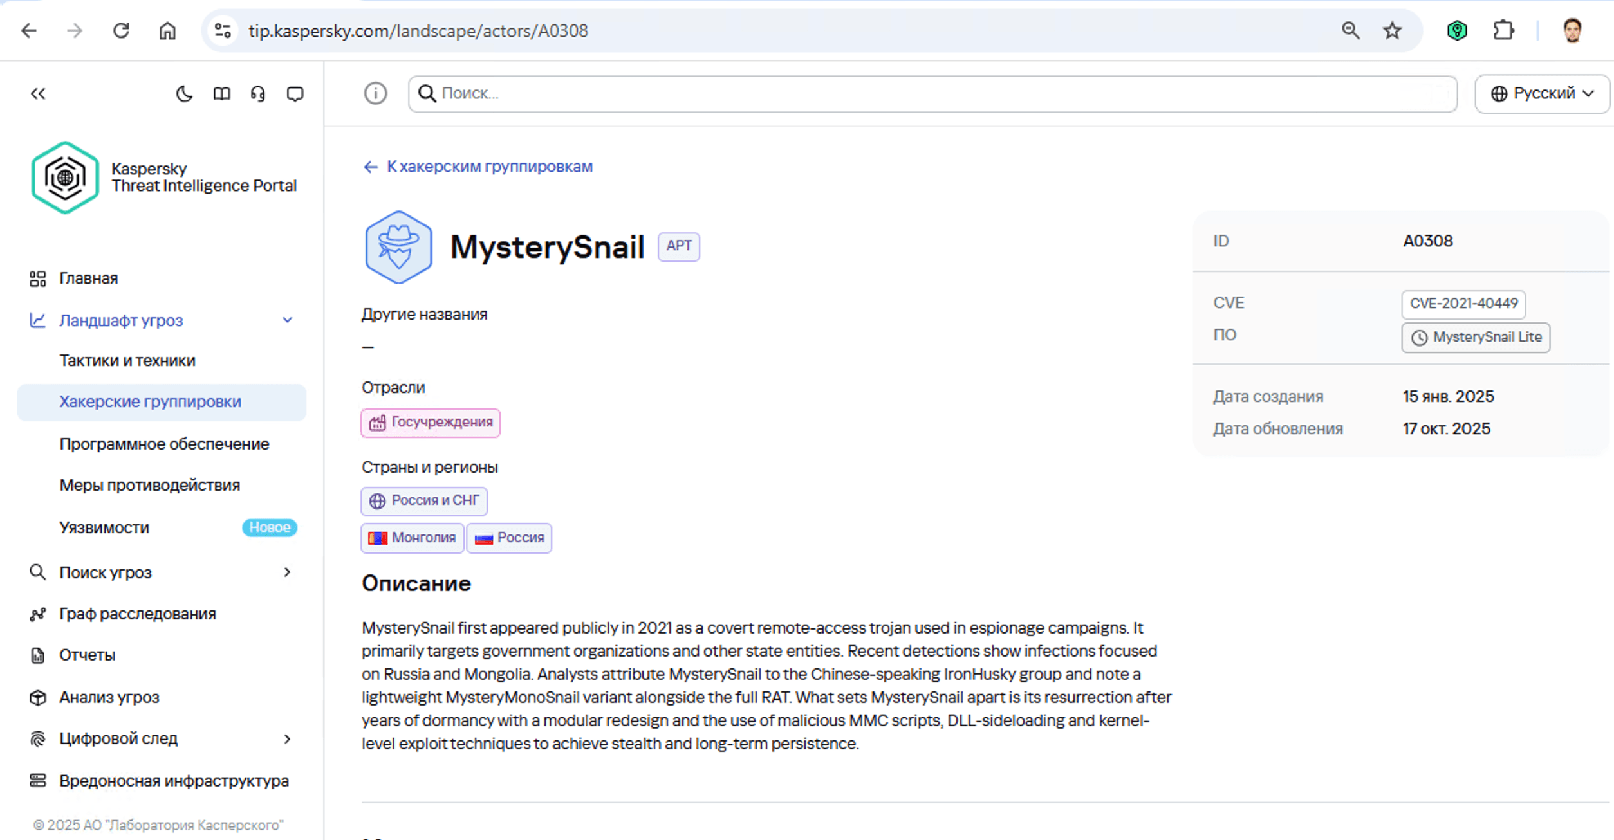The height and width of the screenshot is (840, 1614).
Task: Open browser extensions puzzle icon
Action: tap(1503, 30)
